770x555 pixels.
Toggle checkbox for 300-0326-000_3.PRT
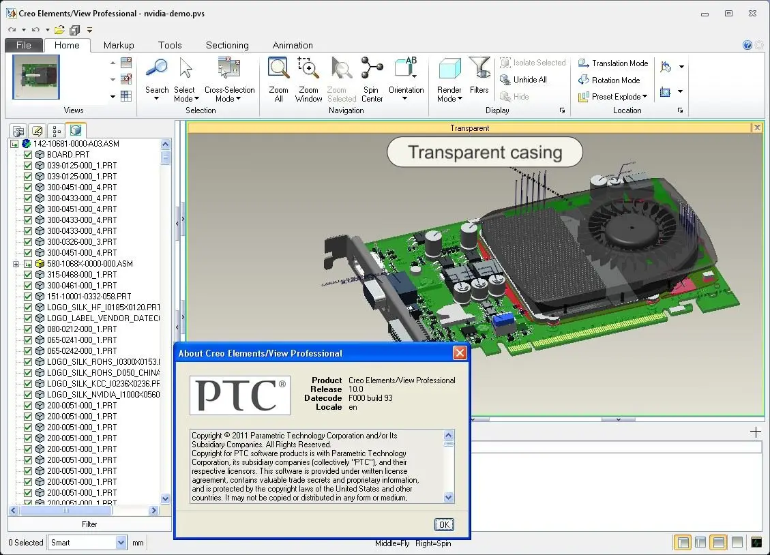pos(28,242)
